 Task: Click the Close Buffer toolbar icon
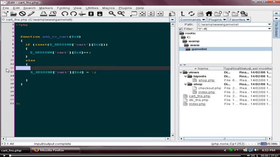click(22, 14)
